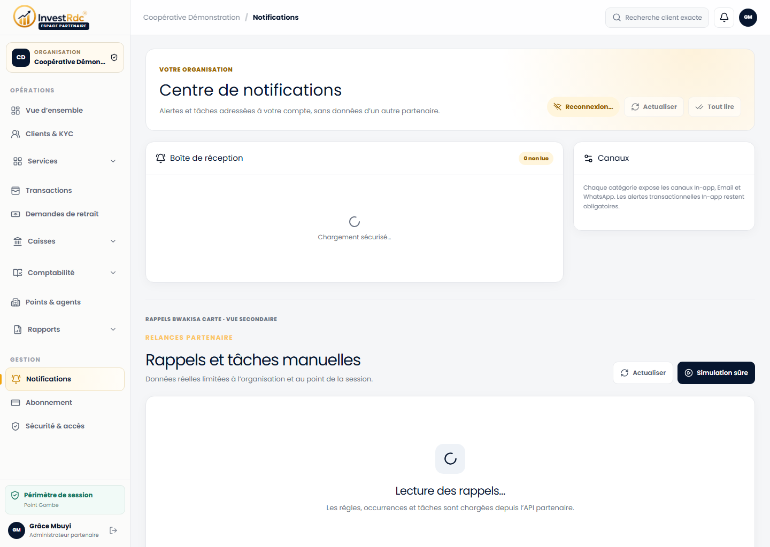Click the Clients & KYC people icon
Image resolution: width=770 pixels, height=547 pixels.
point(16,134)
